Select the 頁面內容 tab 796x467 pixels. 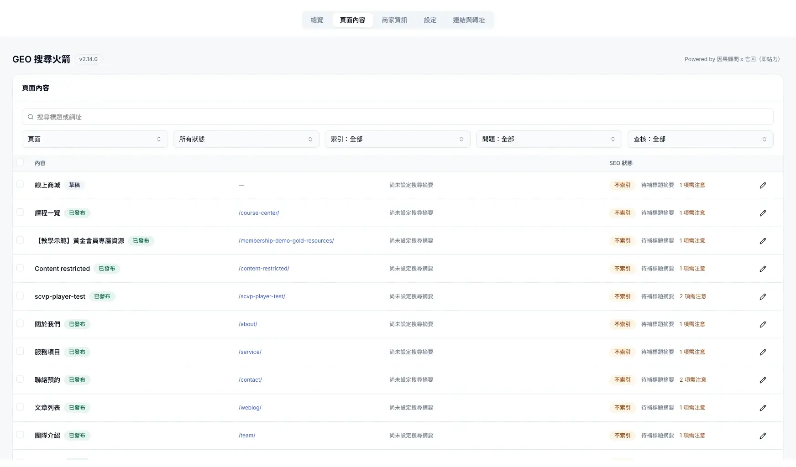click(x=352, y=20)
